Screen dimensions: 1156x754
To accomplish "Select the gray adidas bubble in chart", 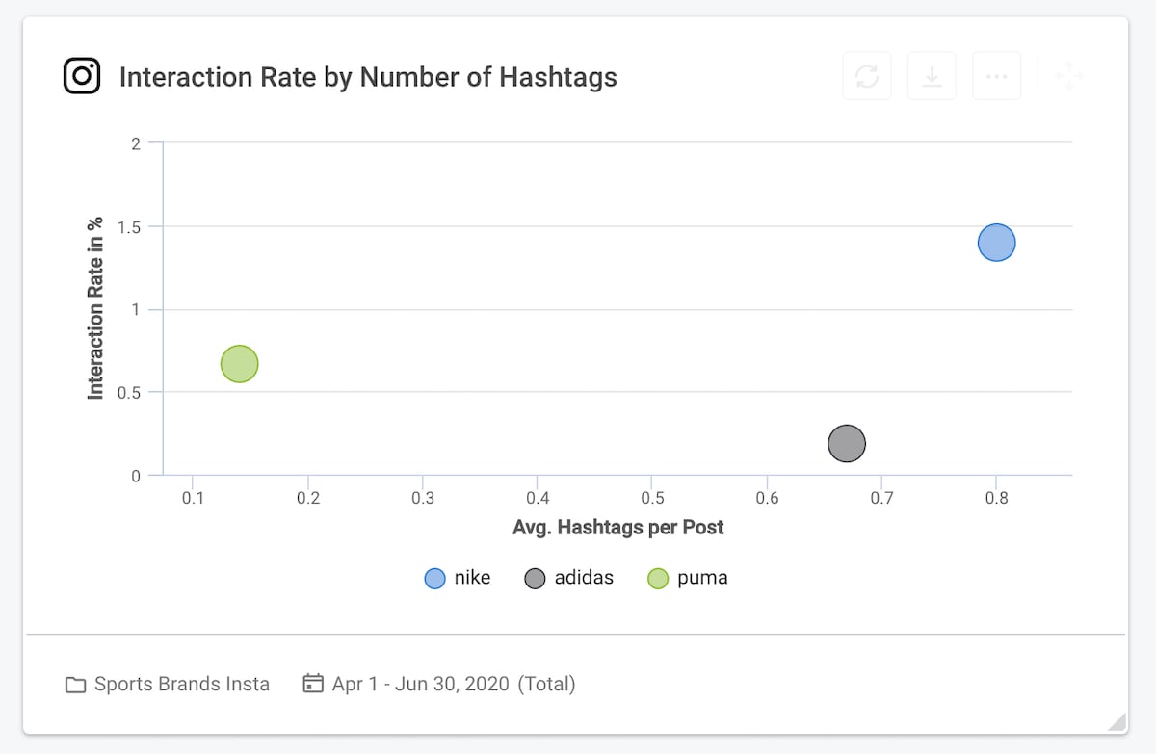I will [847, 444].
